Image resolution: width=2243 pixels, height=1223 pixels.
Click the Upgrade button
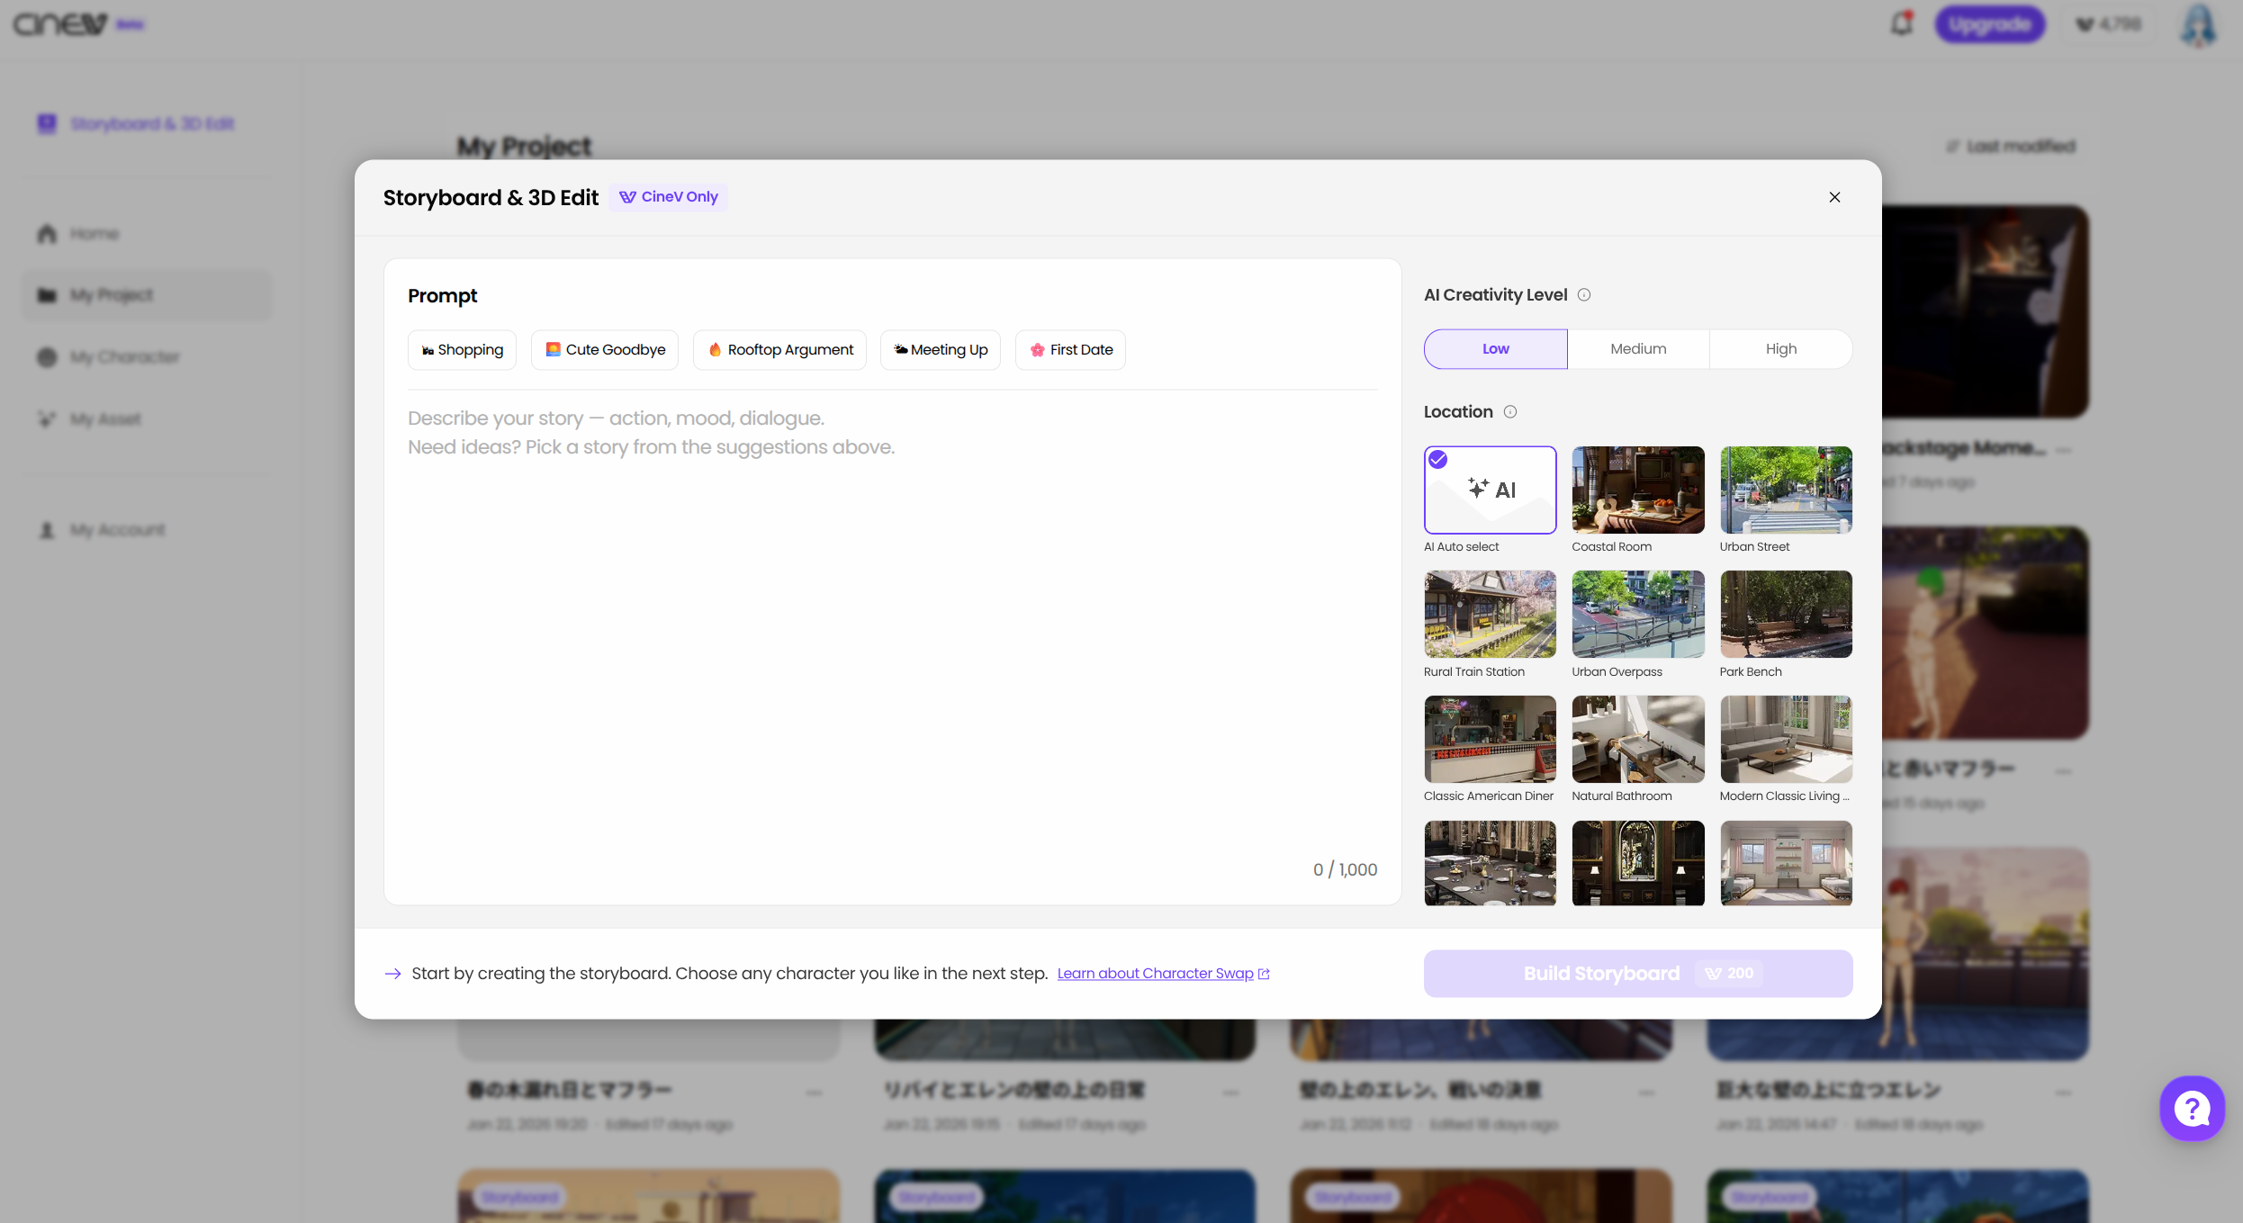[1989, 24]
